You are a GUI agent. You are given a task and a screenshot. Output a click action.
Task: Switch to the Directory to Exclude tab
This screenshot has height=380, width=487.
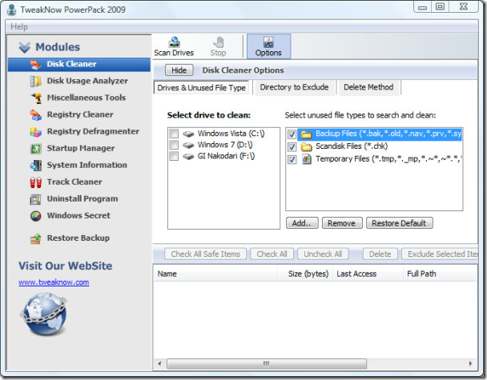[x=294, y=87]
